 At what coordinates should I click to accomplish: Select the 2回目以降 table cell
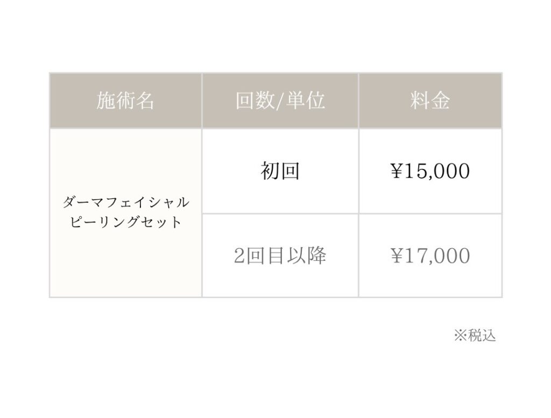(x=280, y=256)
